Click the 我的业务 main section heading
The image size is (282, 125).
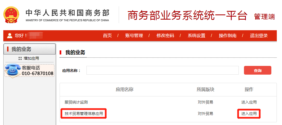click(x=75, y=53)
